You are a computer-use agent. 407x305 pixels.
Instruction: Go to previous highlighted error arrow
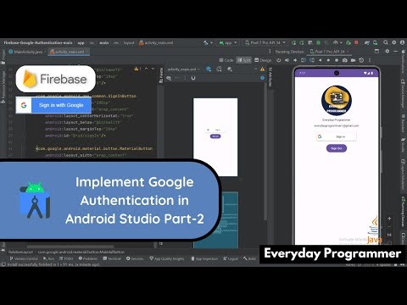[146, 69]
